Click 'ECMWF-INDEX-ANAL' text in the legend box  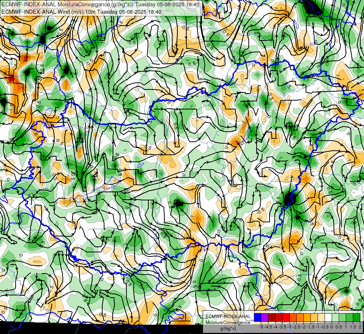(228, 317)
